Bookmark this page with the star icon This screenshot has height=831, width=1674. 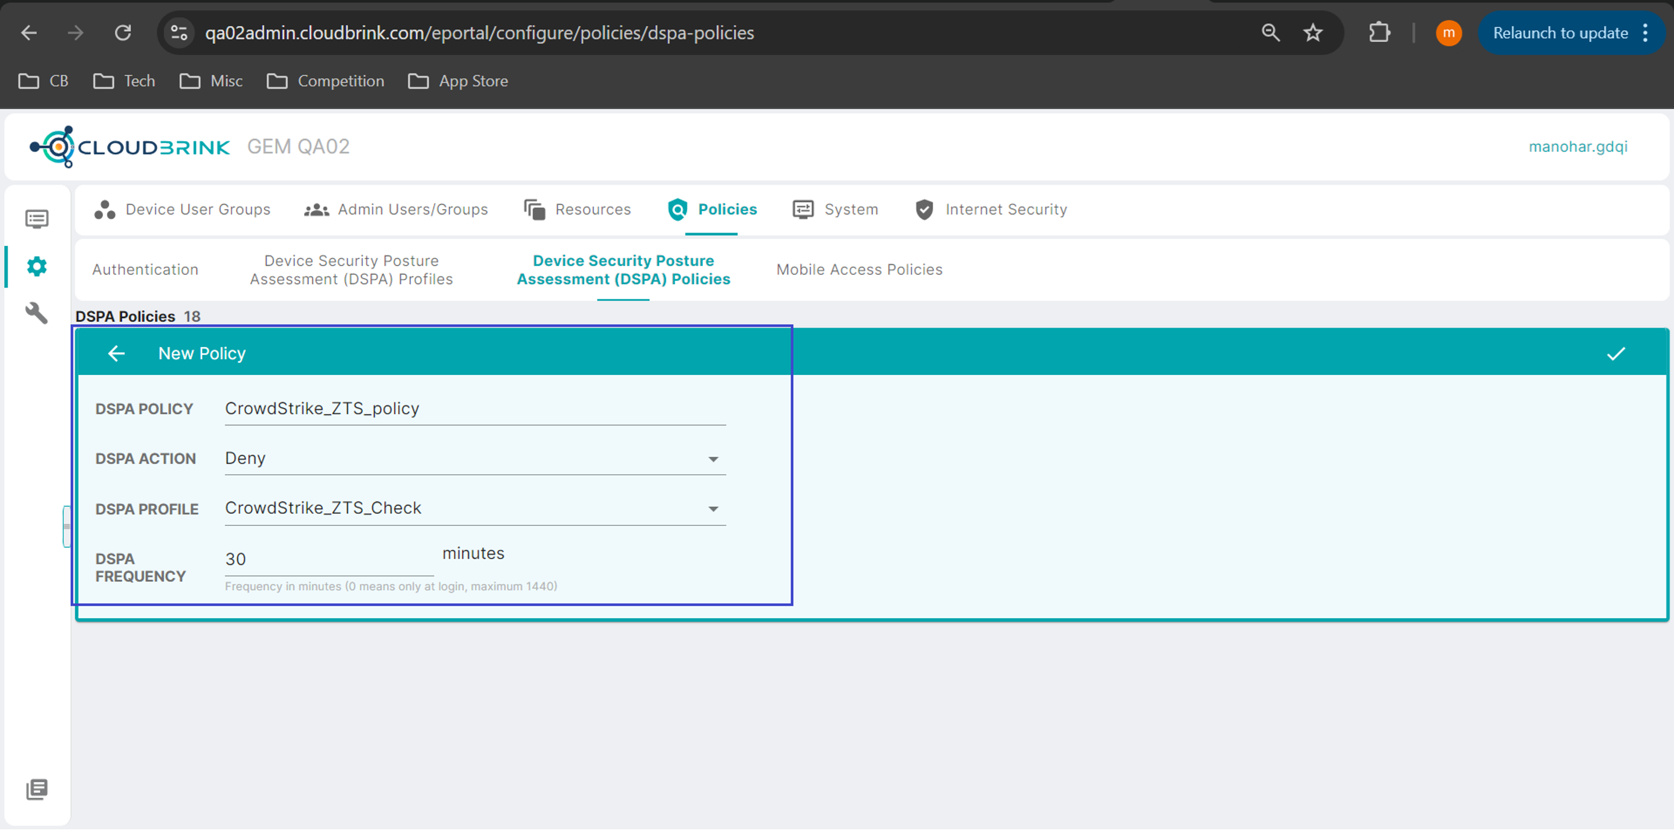click(1312, 33)
